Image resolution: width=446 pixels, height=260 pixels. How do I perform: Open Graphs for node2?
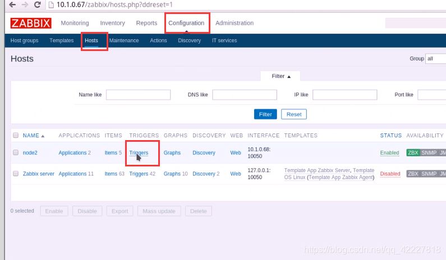click(x=172, y=152)
